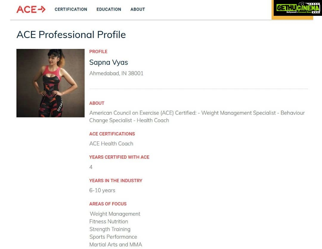
Task: Click the Ahmedabad, IN 38001 location text
Action: [116, 73]
